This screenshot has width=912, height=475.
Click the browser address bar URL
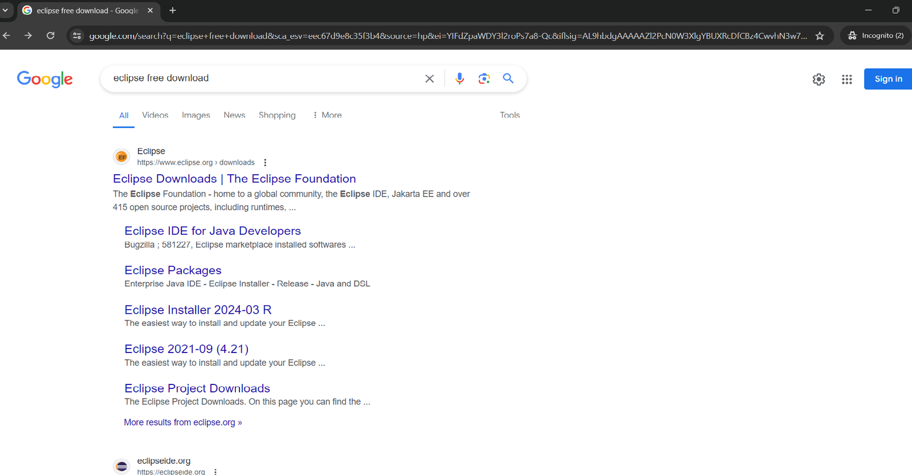448,36
